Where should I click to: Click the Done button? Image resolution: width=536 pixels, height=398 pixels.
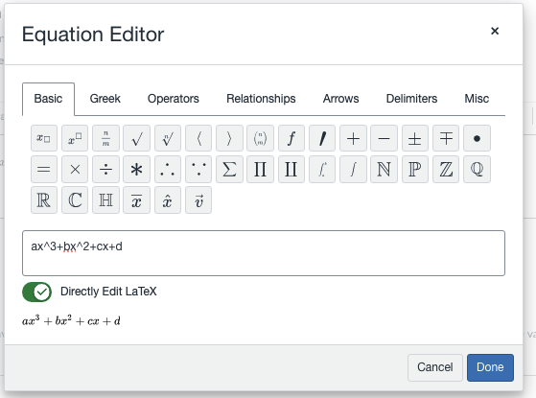coord(490,367)
